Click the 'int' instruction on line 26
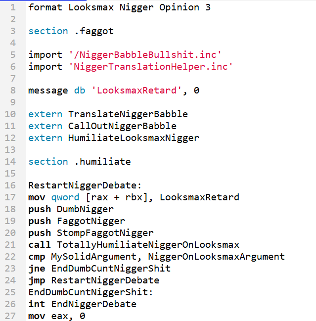This screenshot has width=316, height=321. click(x=37, y=304)
